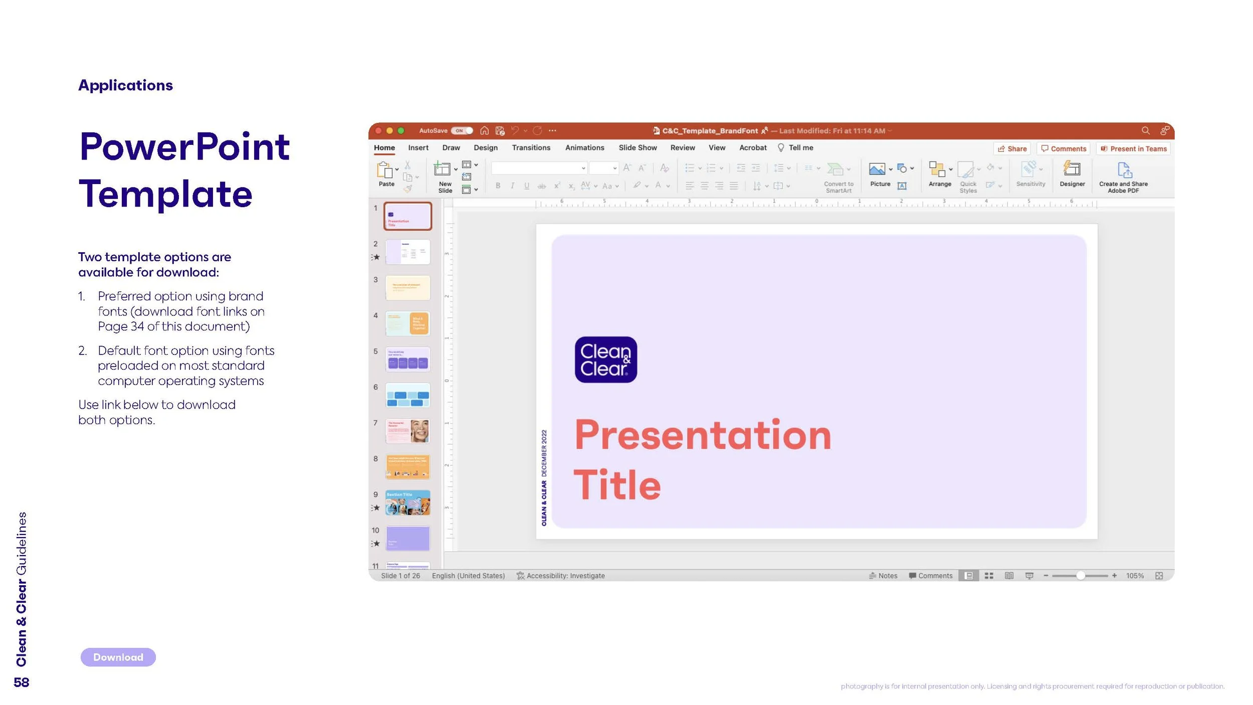Launch the Designer pane
The width and height of the screenshot is (1253, 705).
[x=1072, y=169]
